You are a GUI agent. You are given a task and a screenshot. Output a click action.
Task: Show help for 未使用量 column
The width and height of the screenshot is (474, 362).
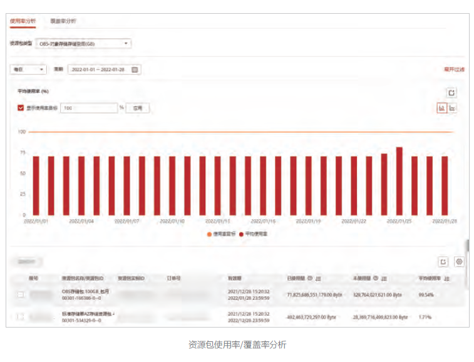(x=376, y=278)
